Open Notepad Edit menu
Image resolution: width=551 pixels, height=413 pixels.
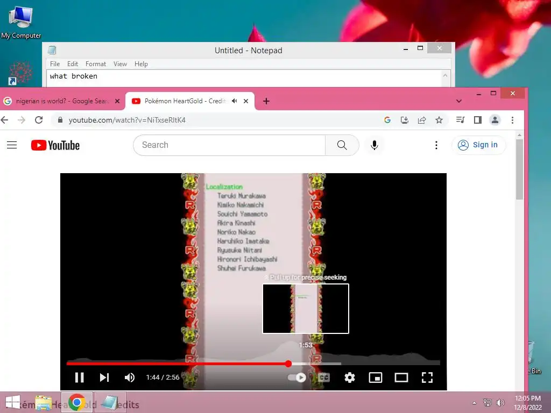point(73,64)
